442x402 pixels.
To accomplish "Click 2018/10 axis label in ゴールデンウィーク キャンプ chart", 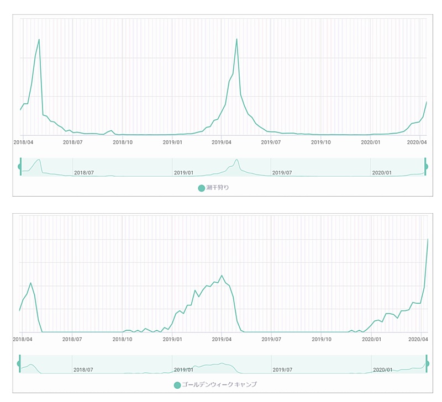I will point(122,339).
